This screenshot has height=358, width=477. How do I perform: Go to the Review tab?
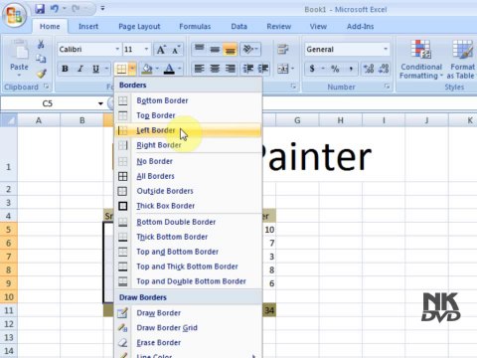279,27
